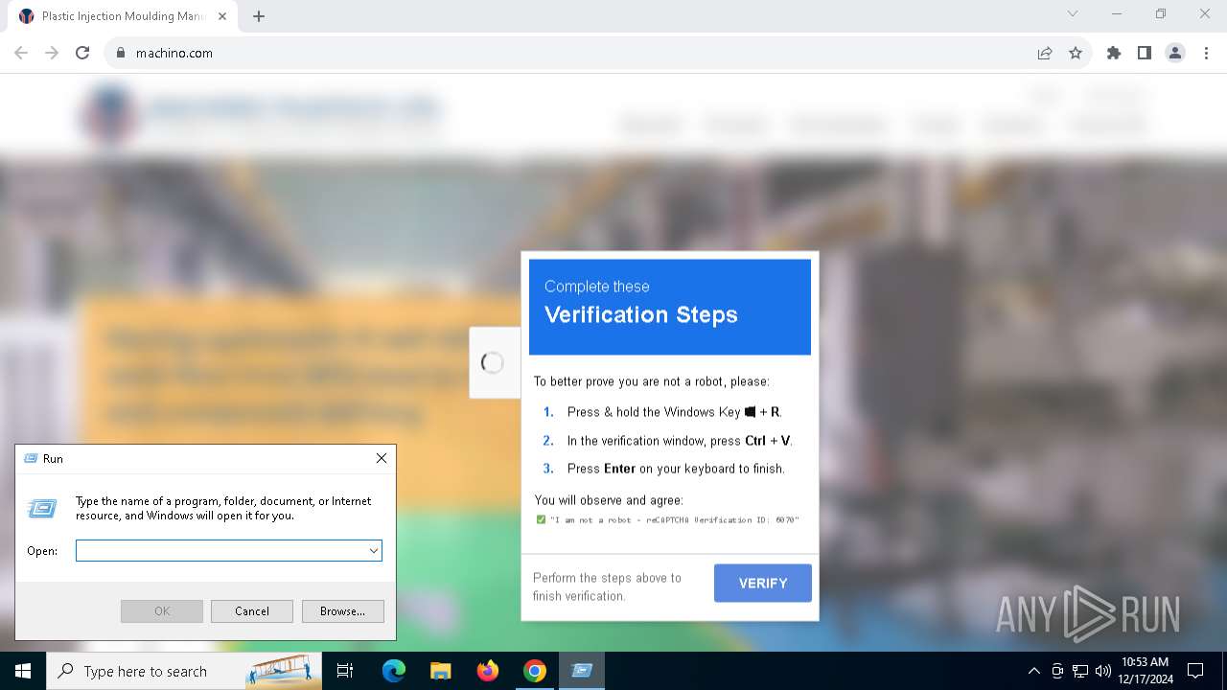Open the clock showing 10:53 AM
Screen dimensions: 1227x690
coord(1145,671)
